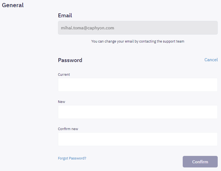
Task: Click the mihai.toma@caphyon.com email text
Action: pos(87,28)
